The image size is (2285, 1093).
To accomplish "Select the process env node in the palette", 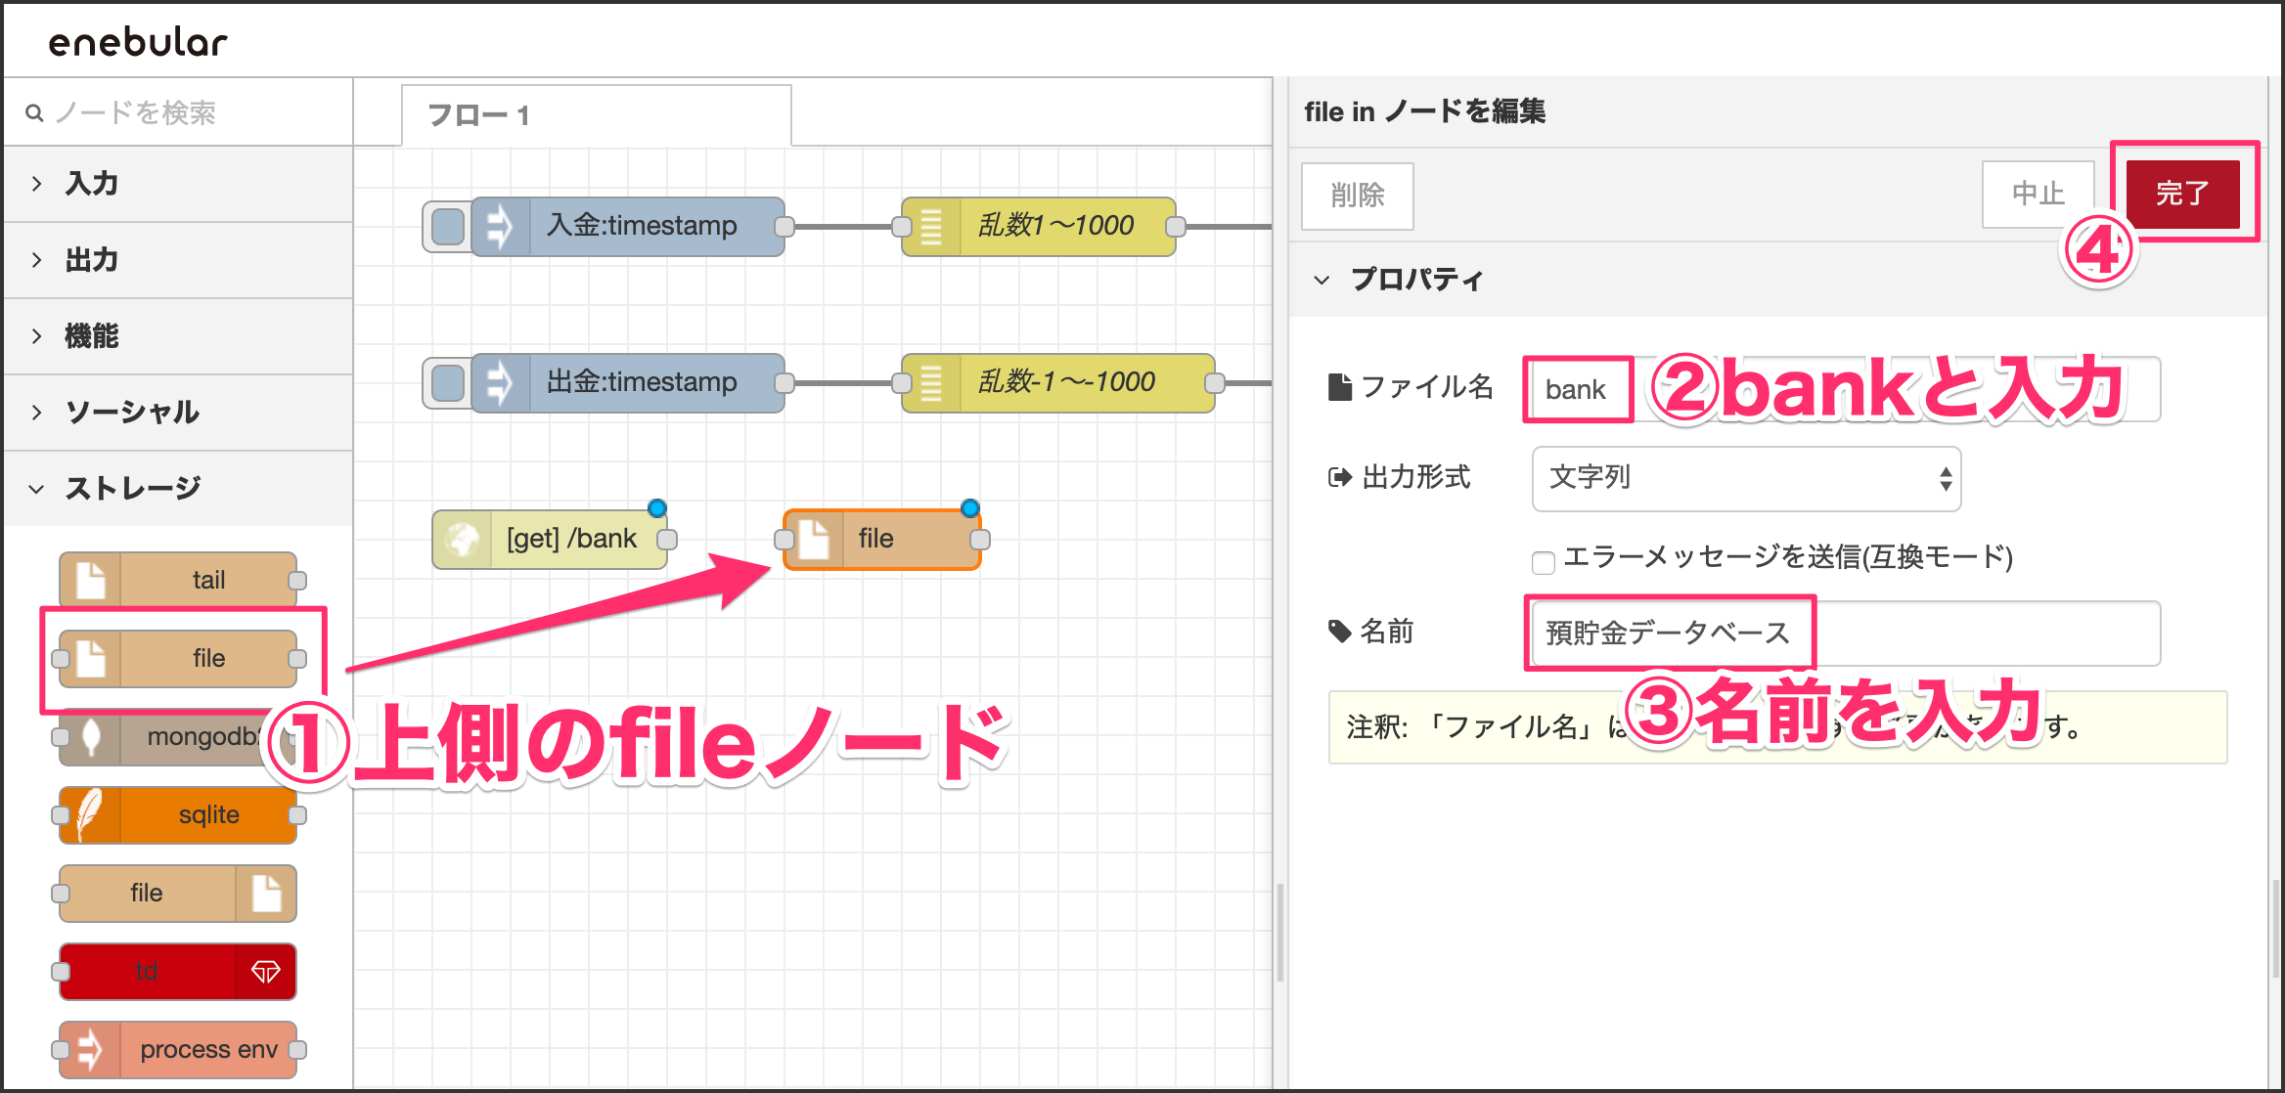I will [x=178, y=1049].
